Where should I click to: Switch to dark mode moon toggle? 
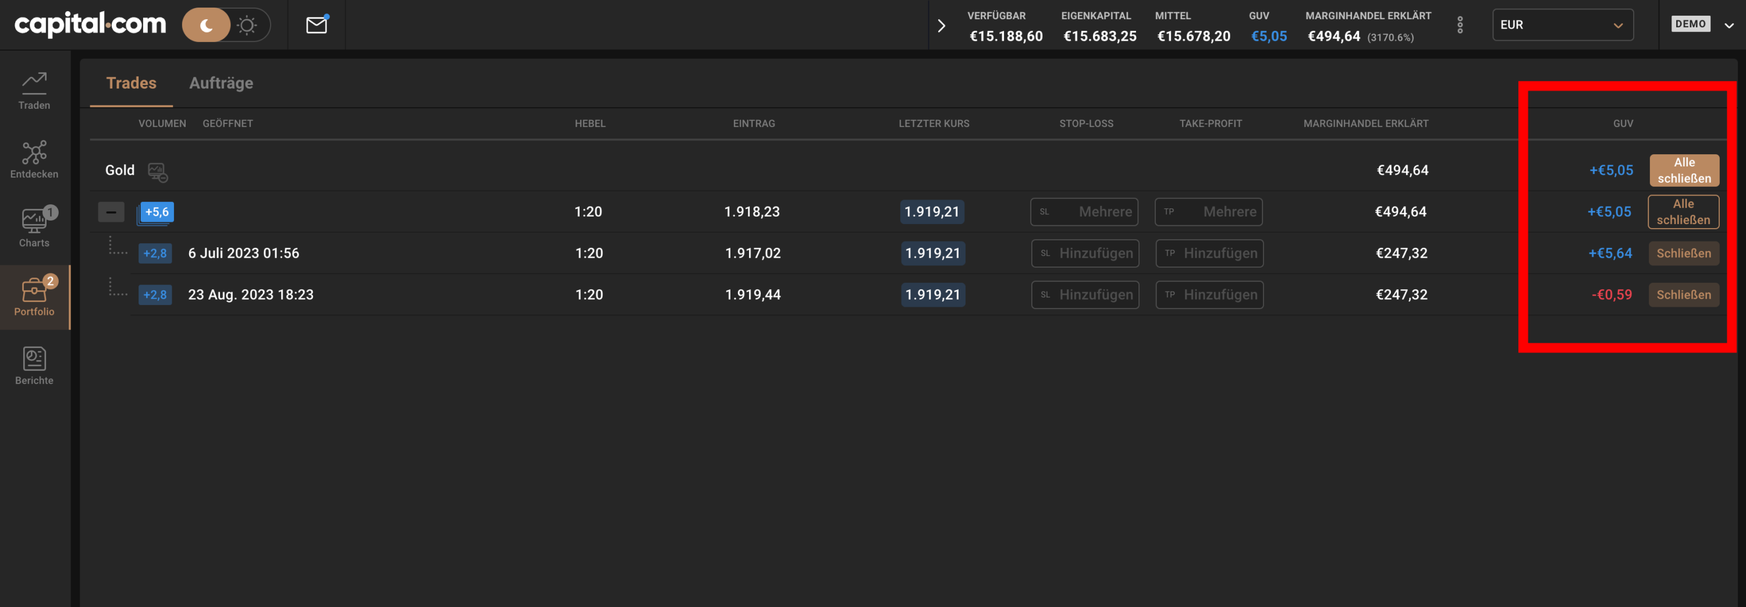[206, 26]
